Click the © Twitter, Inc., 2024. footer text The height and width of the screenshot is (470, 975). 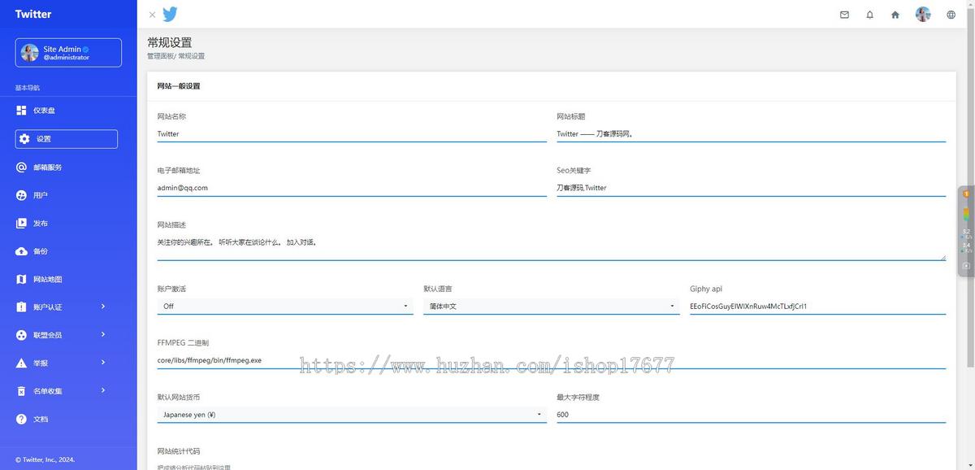(x=45, y=459)
